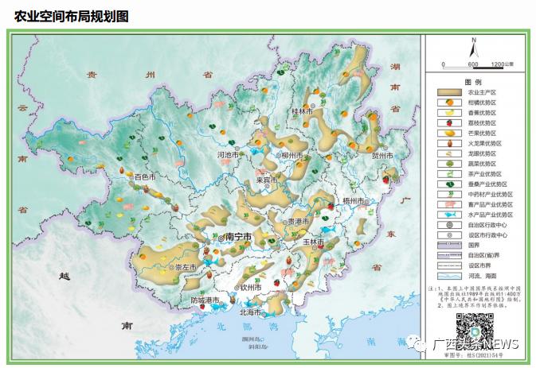Click the 防城港市 city label
Image resolution: width=536 pixels, height=368 pixels.
tap(205, 300)
